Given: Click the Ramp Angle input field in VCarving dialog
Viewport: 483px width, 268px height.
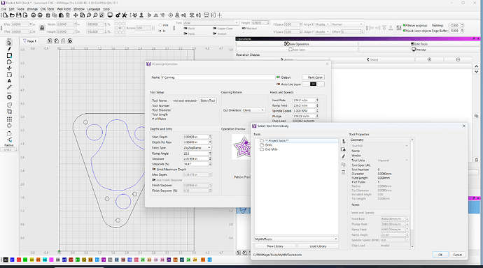Looking at the screenshot, I should pyautogui.click(x=197, y=153).
